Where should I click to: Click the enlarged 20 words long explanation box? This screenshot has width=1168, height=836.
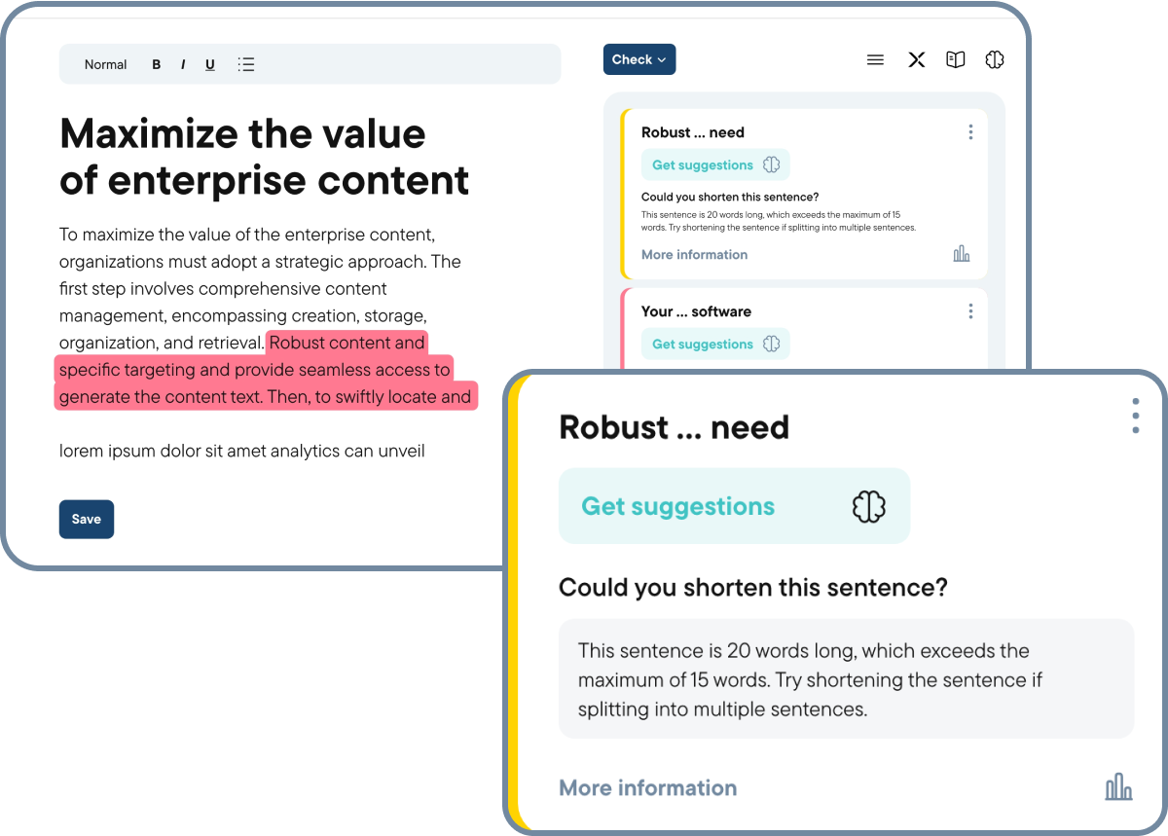point(846,679)
